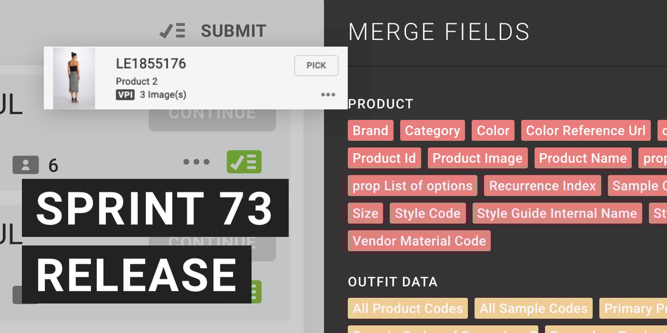Click the Product Name tag
The height and width of the screenshot is (333, 667).
[x=583, y=158]
